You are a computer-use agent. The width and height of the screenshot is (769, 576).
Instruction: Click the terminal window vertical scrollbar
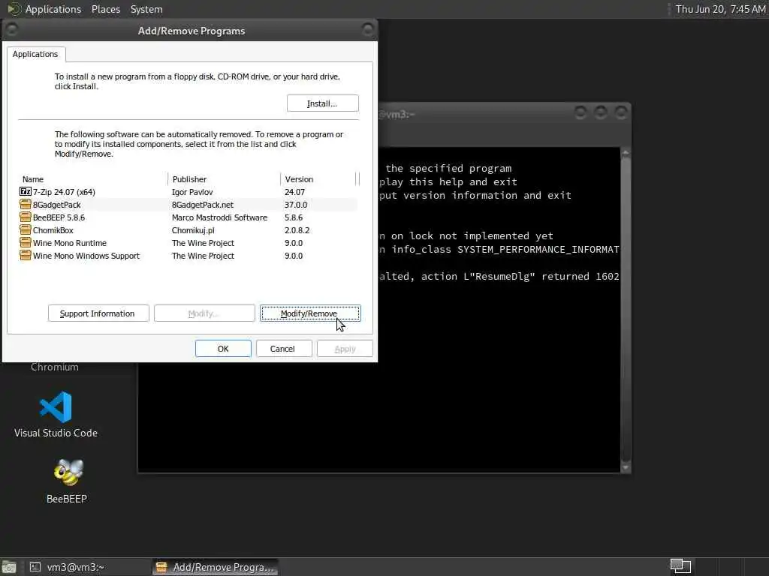coord(626,310)
